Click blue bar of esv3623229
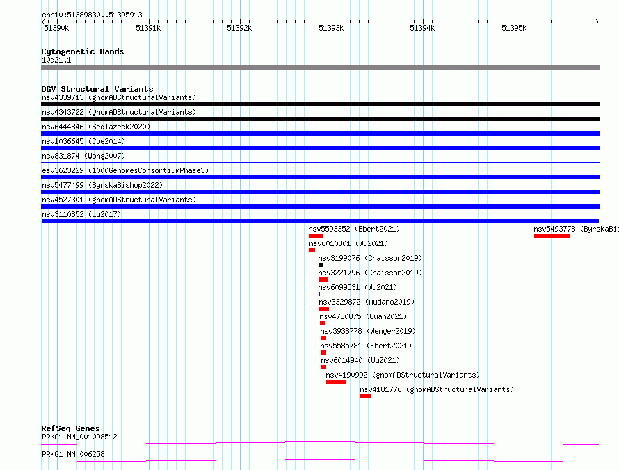This screenshot has width=619, height=470. [x=320, y=177]
